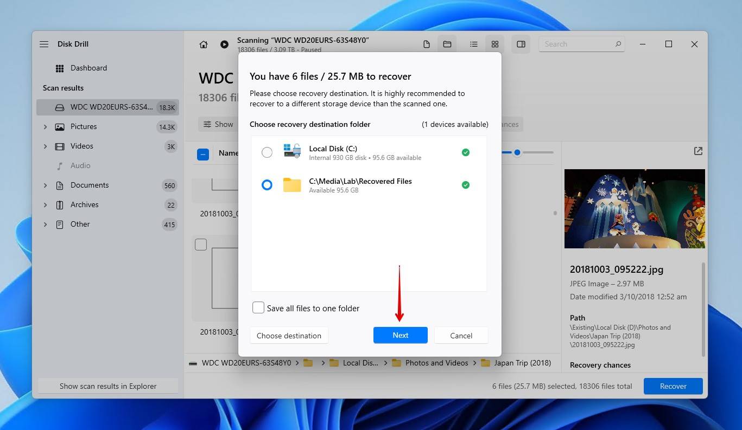Resume the paused scan with the play icon
This screenshot has width=742, height=430.
(x=224, y=44)
